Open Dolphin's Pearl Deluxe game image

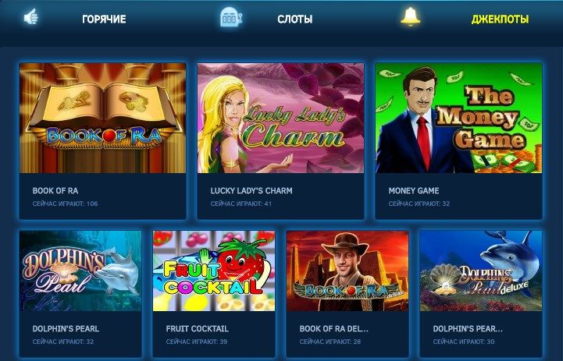(x=481, y=271)
